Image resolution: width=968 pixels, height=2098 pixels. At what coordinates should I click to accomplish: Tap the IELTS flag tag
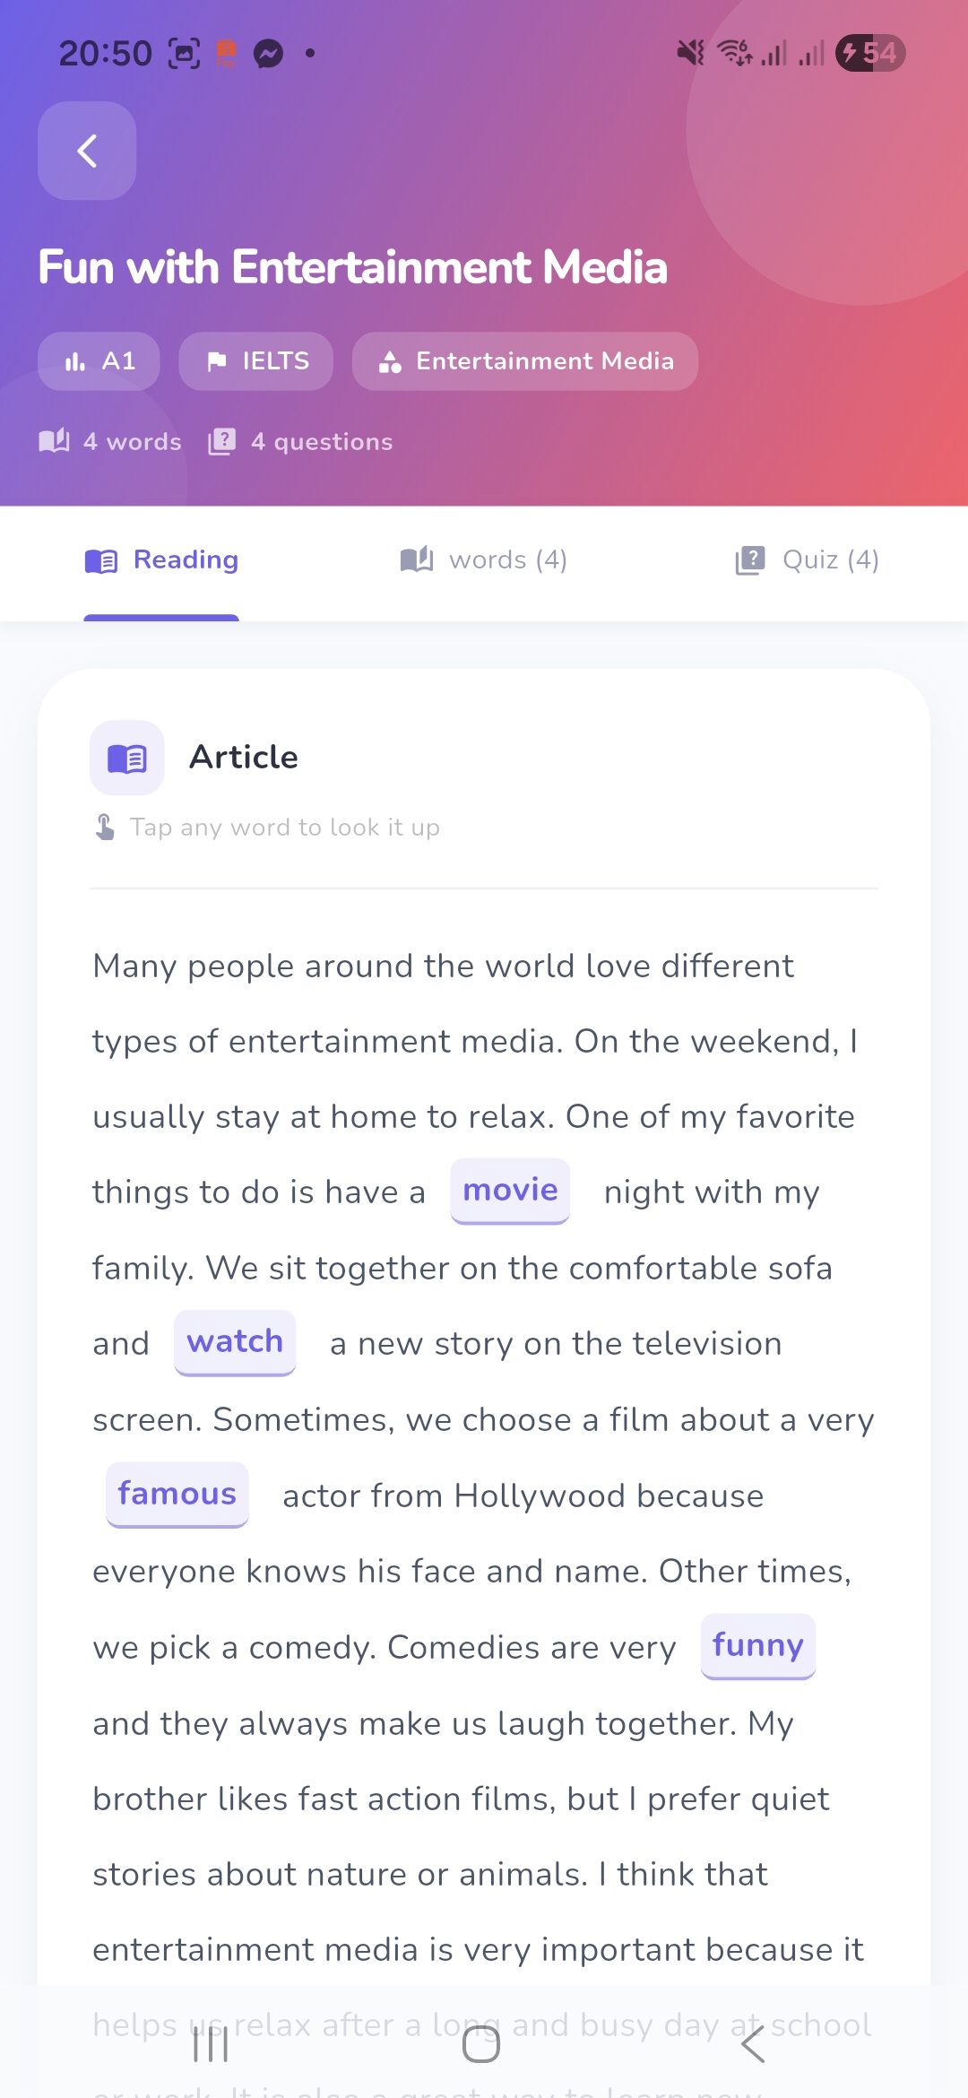click(255, 361)
